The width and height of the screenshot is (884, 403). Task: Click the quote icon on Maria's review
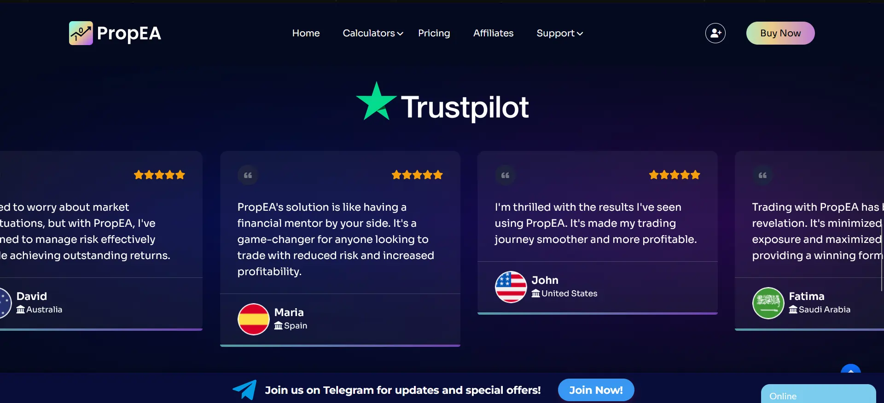click(248, 175)
